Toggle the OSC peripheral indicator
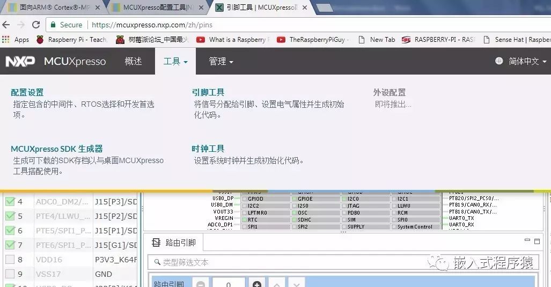The height and width of the screenshot is (287, 551). coord(295,213)
